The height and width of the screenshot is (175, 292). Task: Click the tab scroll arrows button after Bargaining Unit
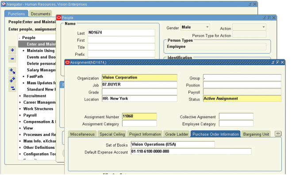(278, 134)
